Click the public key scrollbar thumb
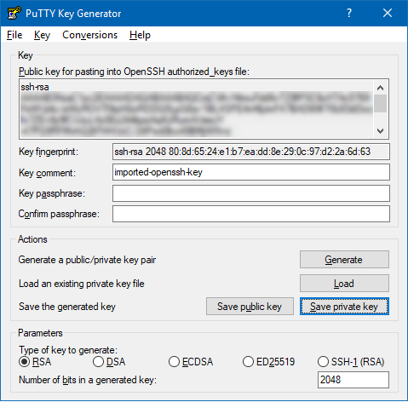Viewport: 408px width, 402px height. coord(381,104)
